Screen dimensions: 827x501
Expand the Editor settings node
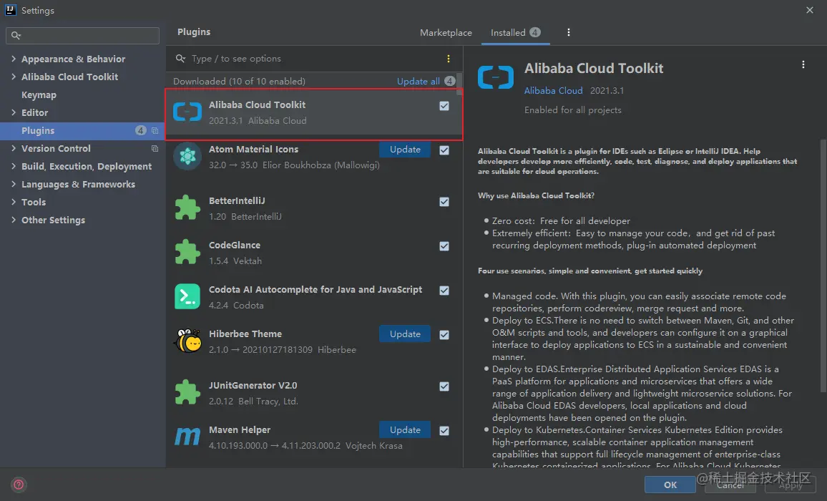coord(13,112)
